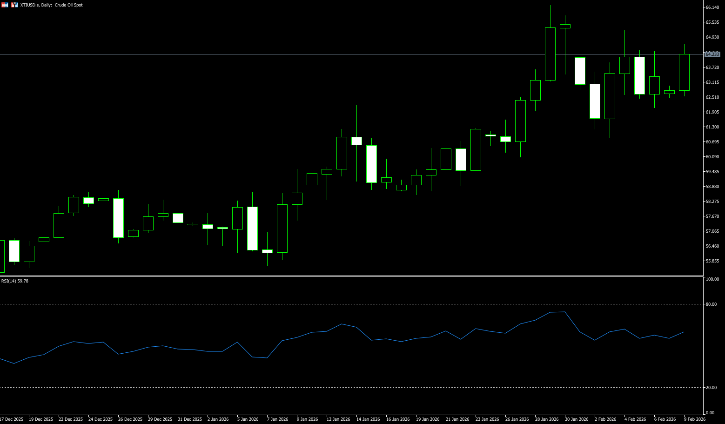Viewport: 725px width, 424px height.
Task: Click the dotted RSI 80.00 level line
Action: 326,304
